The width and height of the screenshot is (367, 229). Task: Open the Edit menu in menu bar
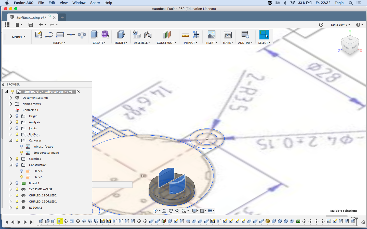click(52, 3)
